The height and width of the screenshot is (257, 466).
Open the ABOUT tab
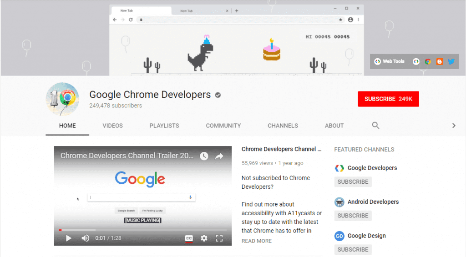[x=334, y=126]
